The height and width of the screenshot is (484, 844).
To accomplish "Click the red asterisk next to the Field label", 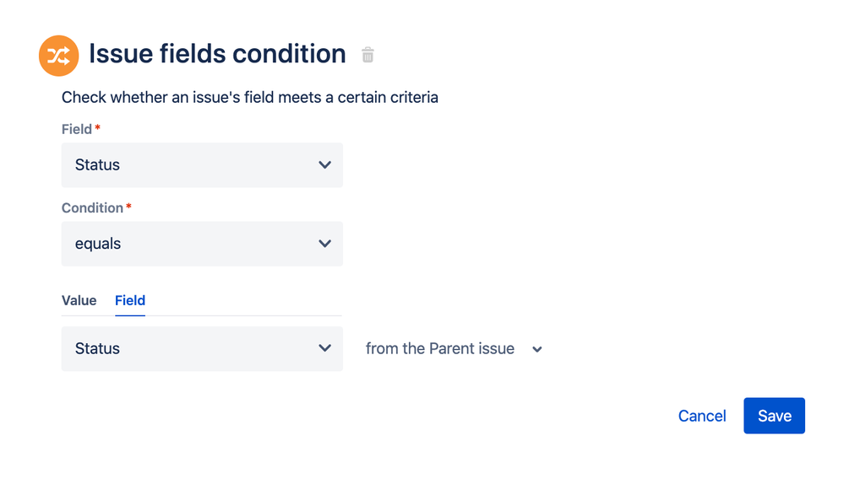I will click(x=97, y=129).
